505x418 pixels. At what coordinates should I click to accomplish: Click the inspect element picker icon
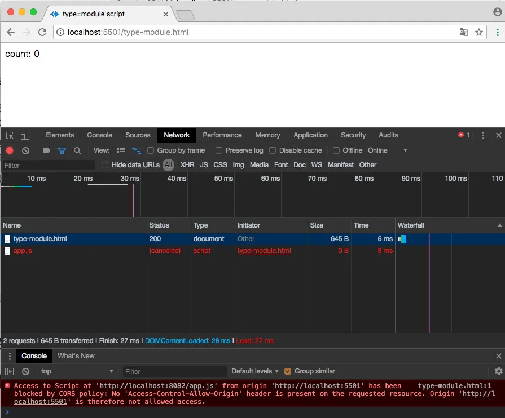pyautogui.click(x=10, y=135)
